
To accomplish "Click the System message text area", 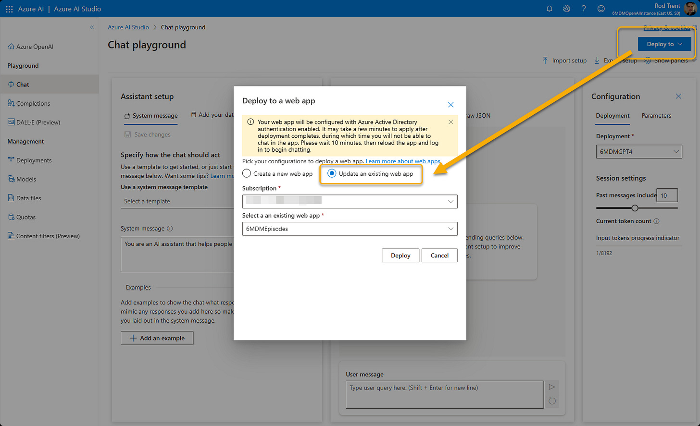I will pyautogui.click(x=177, y=255).
